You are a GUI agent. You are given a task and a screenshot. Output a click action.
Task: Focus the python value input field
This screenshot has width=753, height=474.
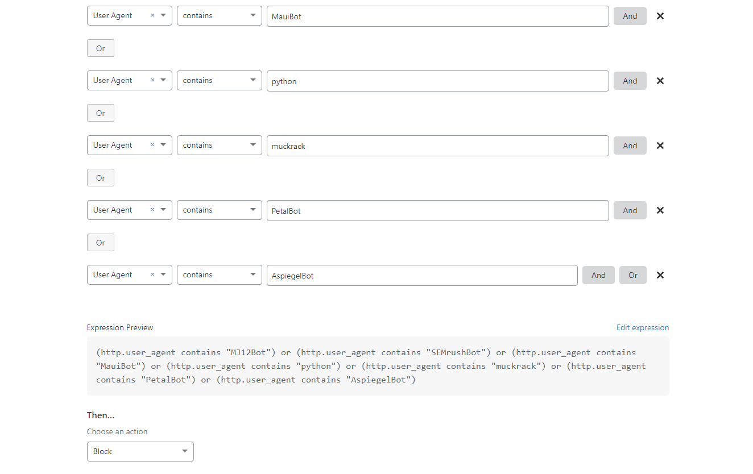[x=438, y=81]
